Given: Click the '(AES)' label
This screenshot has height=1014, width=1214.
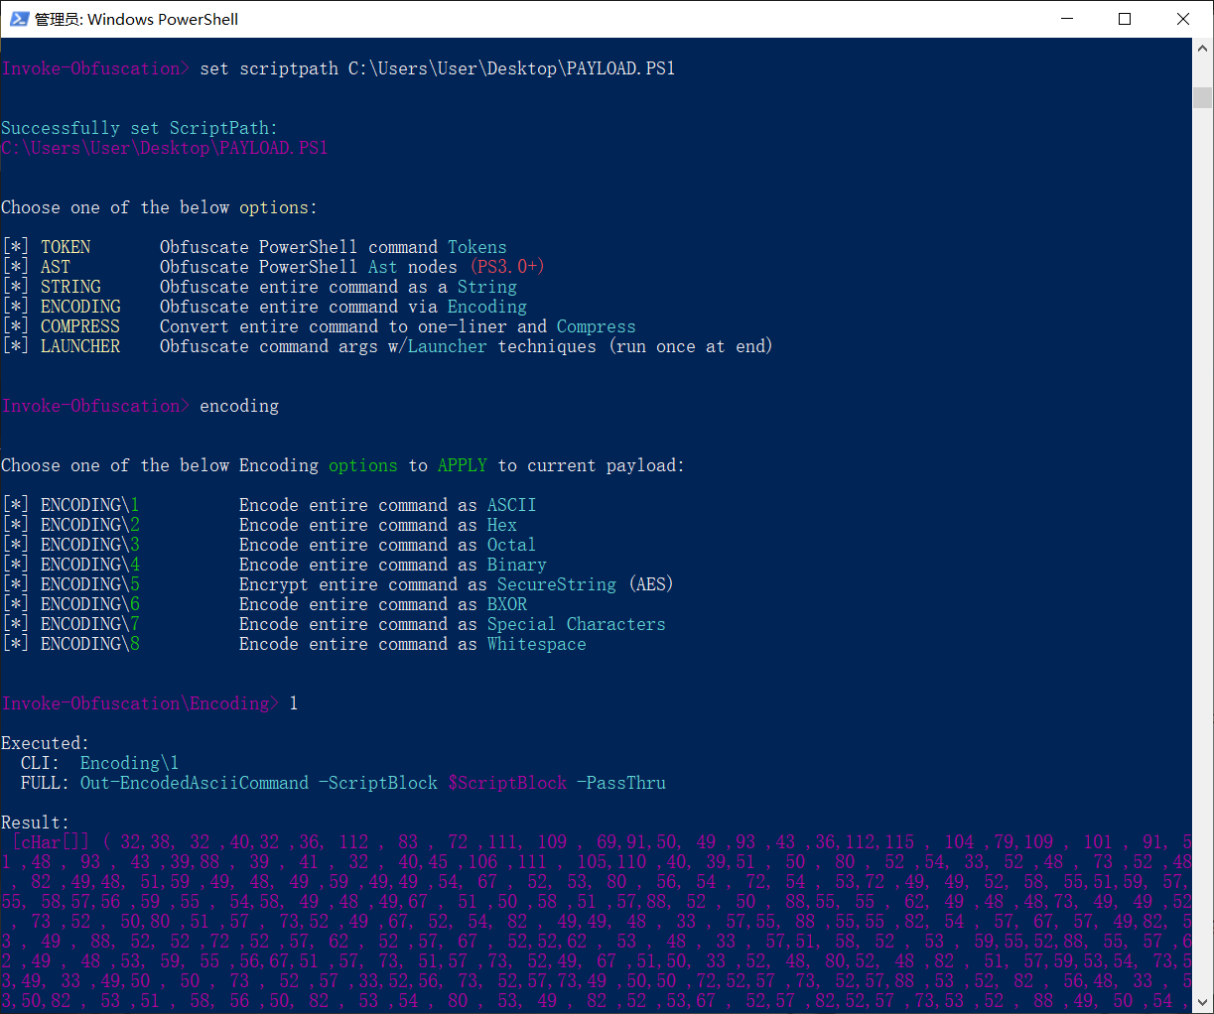Looking at the screenshot, I should click(651, 584).
